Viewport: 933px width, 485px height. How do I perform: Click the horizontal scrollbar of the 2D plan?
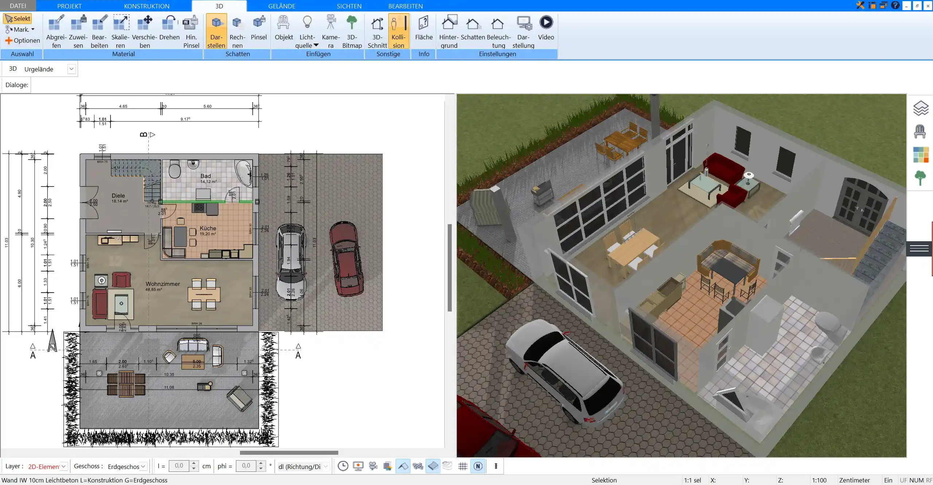[x=289, y=453]
